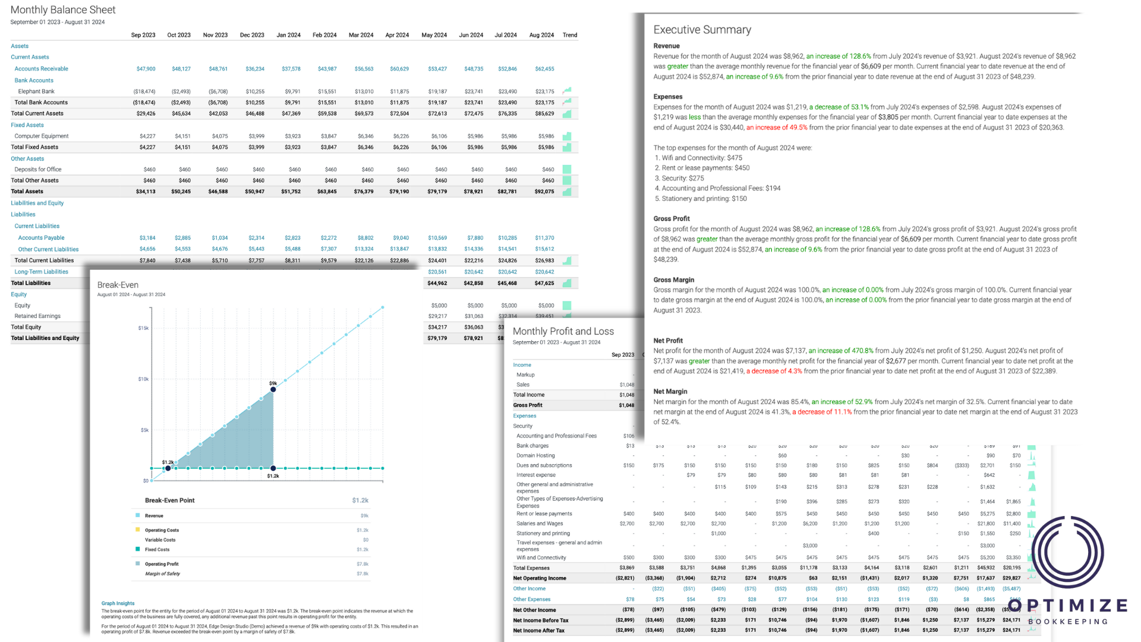Click the Equity row trend icon
The width and height of the screenshot is (1141, 642).
click(x=567, y=306)
